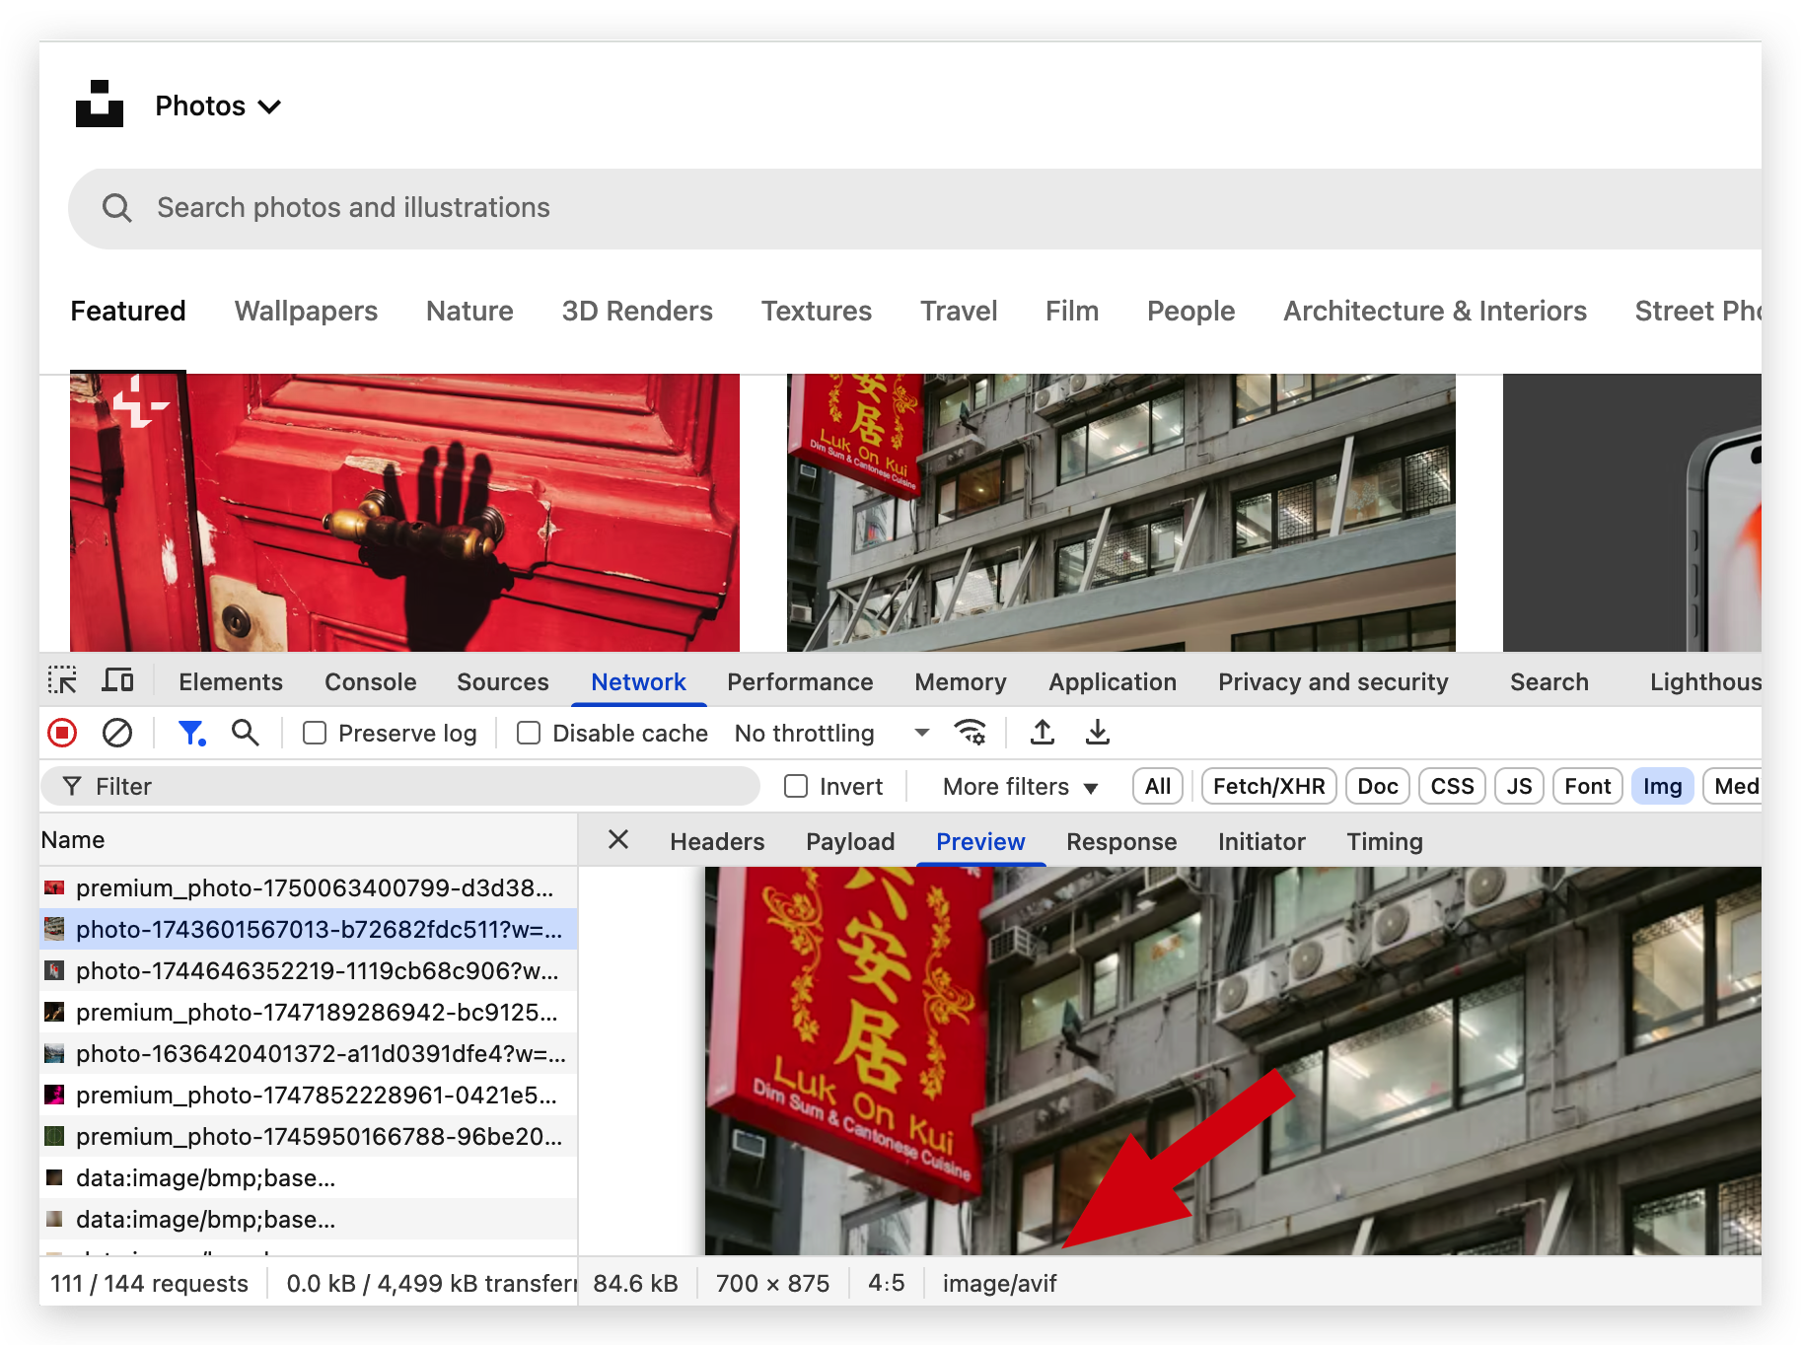This screenshot has height=1345, width=1801.
Task: Open network conditions wifi icon
Action: (x=971, y=733)
